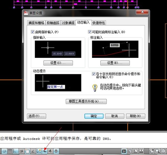The image size is (167, 155).
Task: Toggle Ortho Mode in status bar
Action: 16,151
